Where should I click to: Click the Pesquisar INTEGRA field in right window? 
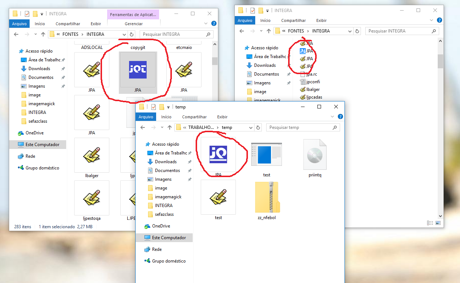click(402, 31)
